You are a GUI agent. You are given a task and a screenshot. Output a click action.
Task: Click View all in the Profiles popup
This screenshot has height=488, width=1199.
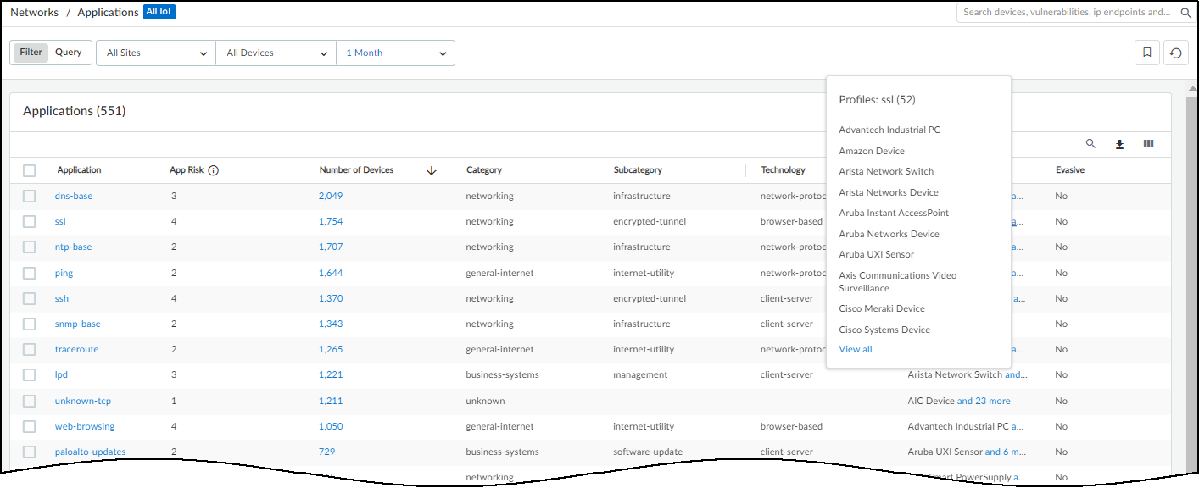point(855,349)
